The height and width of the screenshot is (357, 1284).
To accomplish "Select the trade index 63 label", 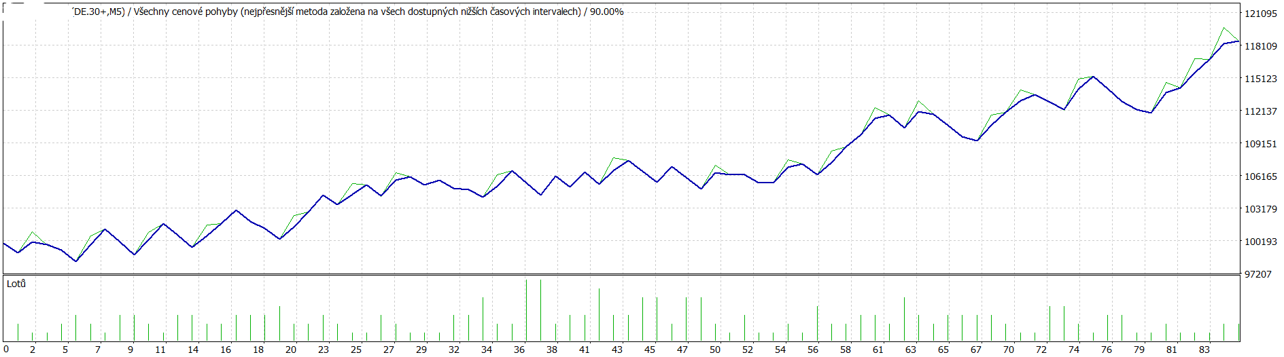I will click(x=911, y=350).
